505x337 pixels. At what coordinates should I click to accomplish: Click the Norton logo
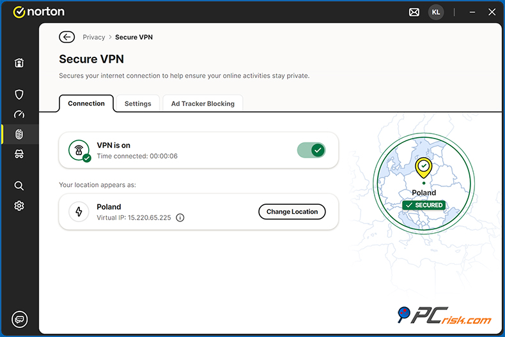[x=39, y=12]
